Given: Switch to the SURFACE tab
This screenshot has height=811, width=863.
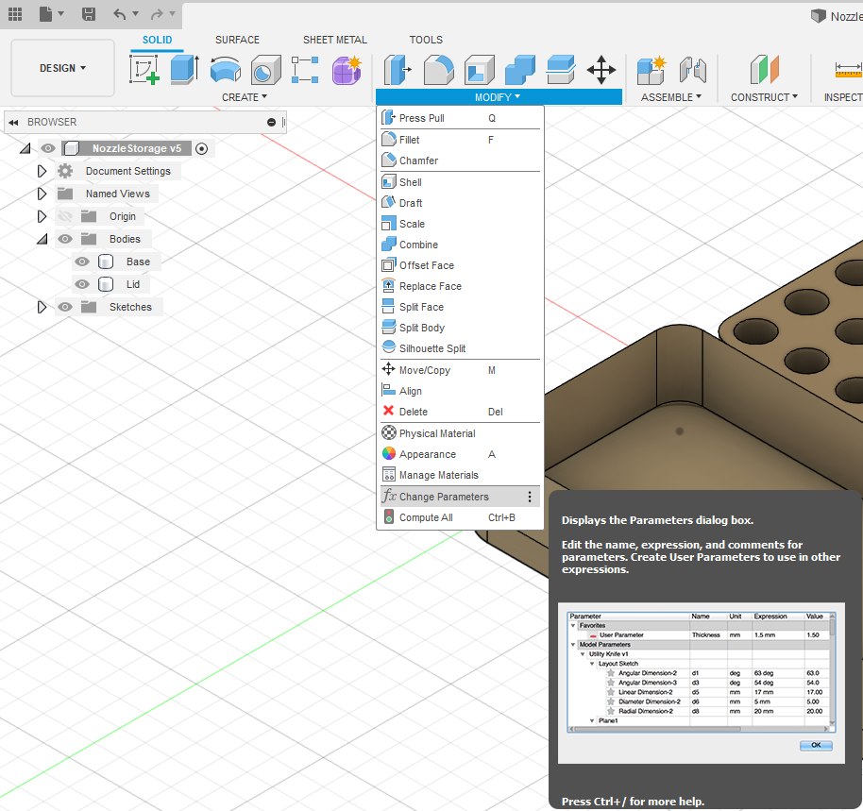Looking at the screenshot, I should 237,41.
